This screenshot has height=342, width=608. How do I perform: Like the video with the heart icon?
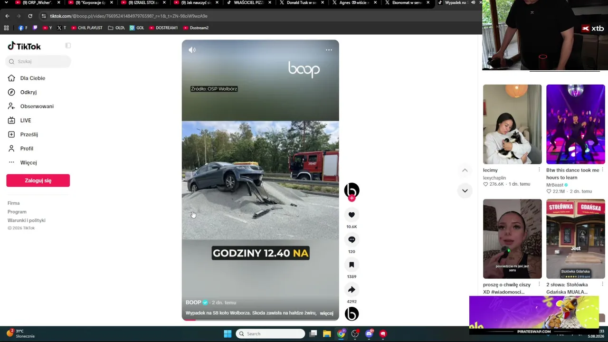click(351, 215)
